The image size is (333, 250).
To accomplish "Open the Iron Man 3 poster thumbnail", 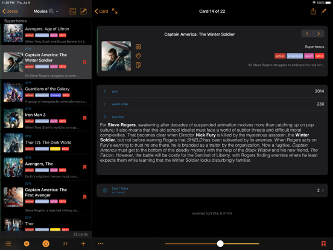I will tap(13, 118).
